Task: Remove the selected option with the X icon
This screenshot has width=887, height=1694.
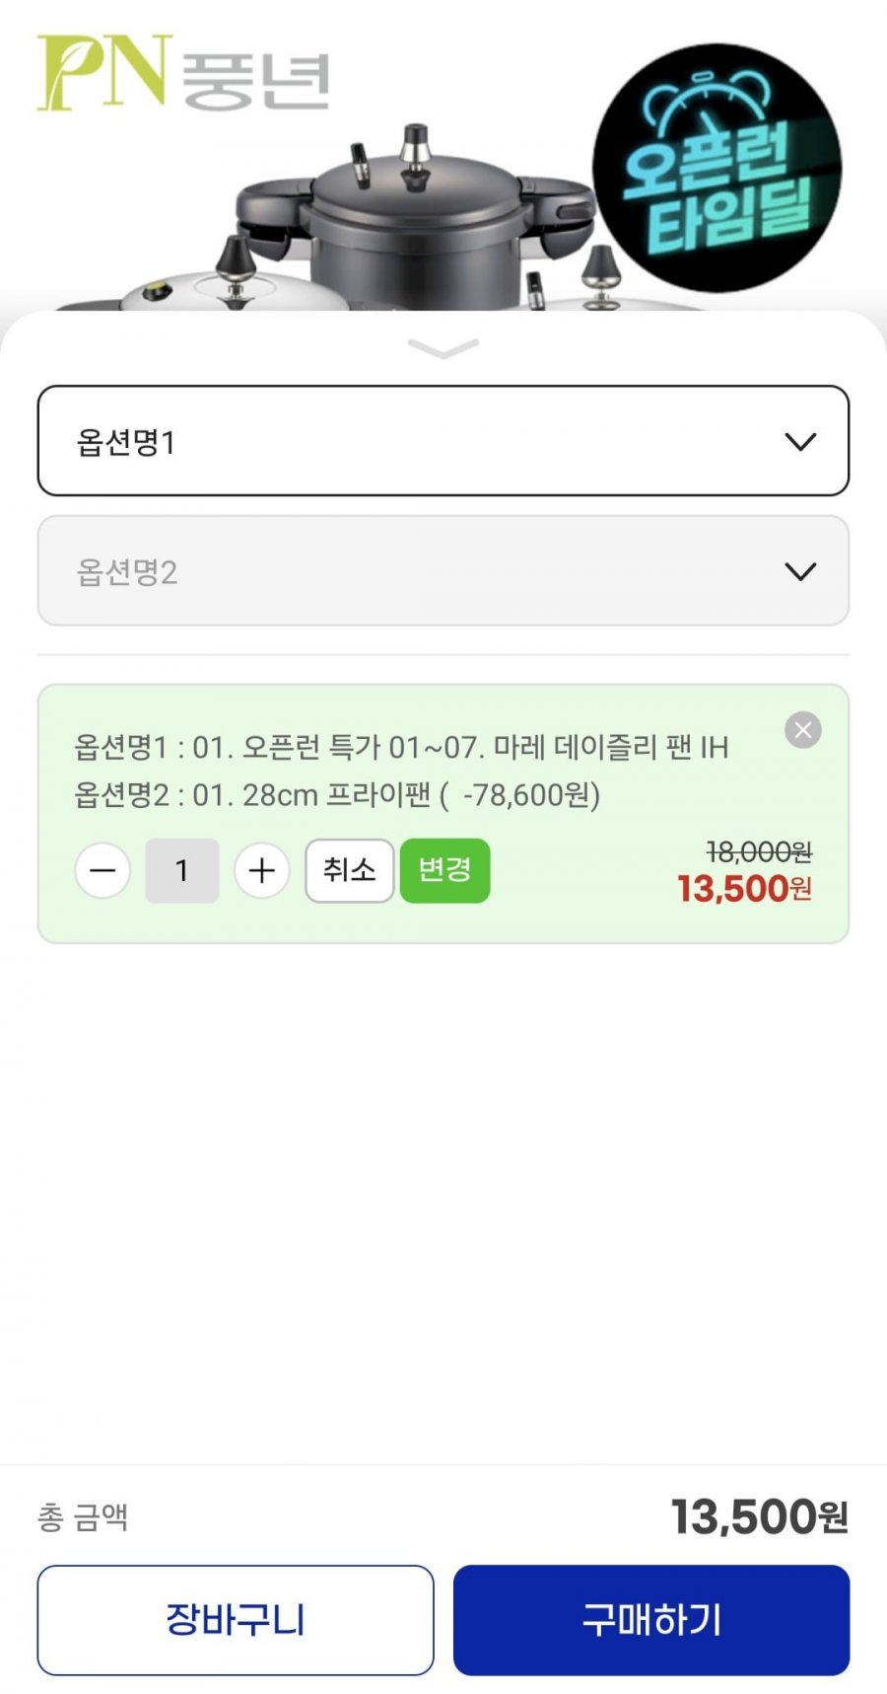Action: pos(802,730)
